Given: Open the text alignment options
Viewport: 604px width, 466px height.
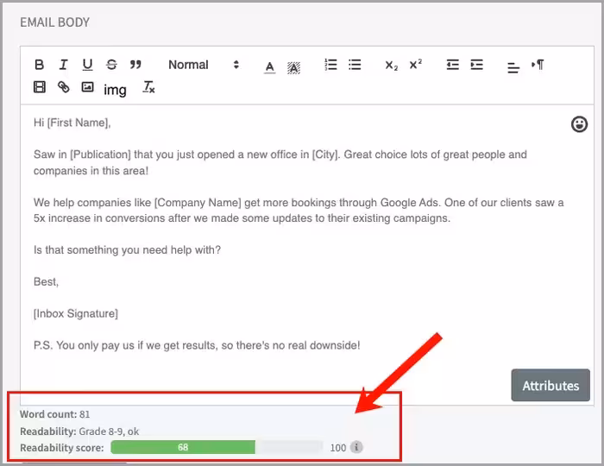Looking at the screenshot, I should 513,66.
